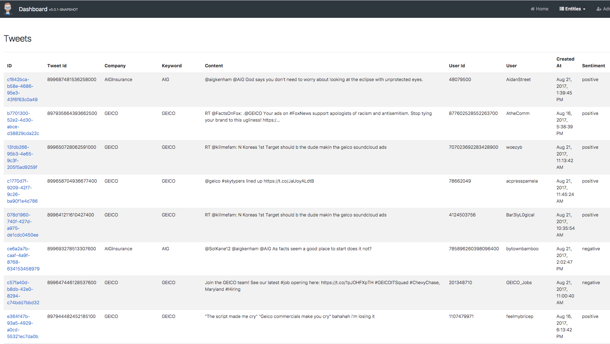Screen dimensions: 610x344
Task: Click AIG keyword in bytownbamboo row
Action: [166, 249]
